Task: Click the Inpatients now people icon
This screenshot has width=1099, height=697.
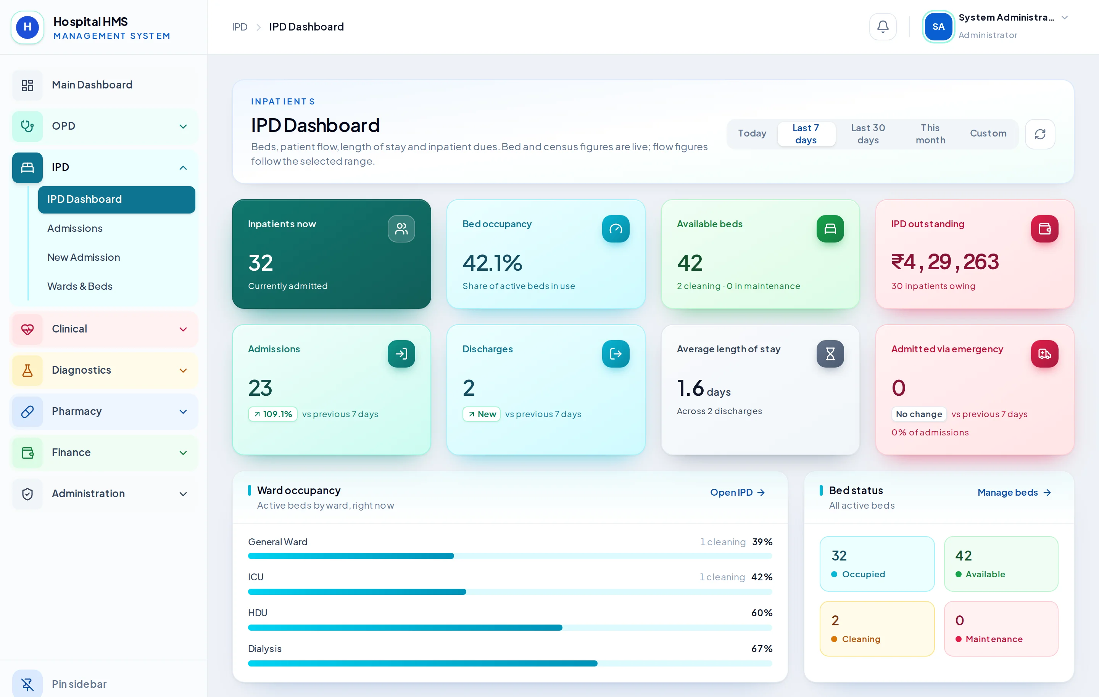Action: tap(401, 228)
